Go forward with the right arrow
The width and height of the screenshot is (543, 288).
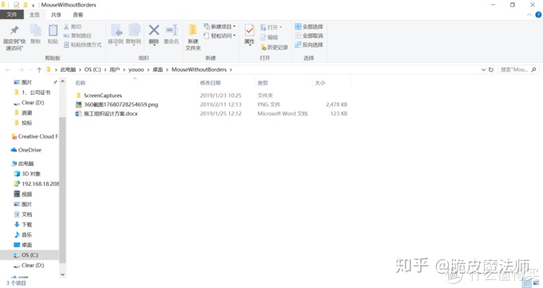click(21, 70)
